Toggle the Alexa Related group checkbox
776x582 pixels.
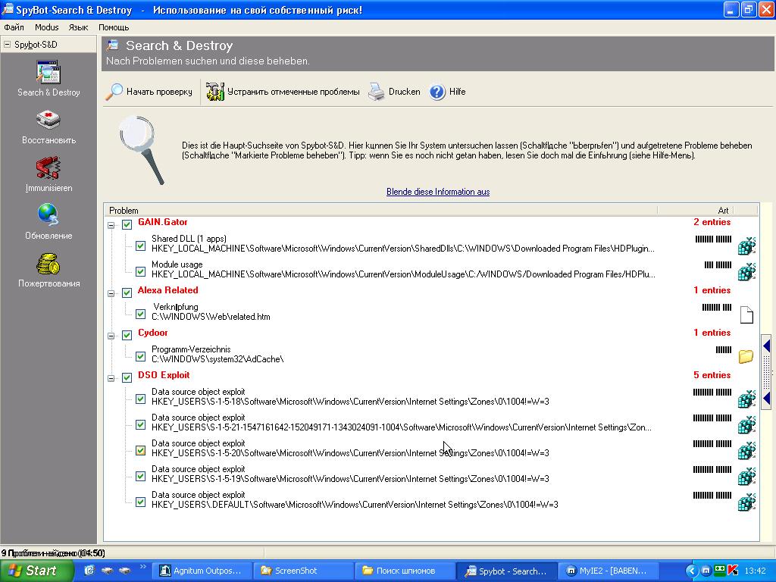(x=127, y=293)
